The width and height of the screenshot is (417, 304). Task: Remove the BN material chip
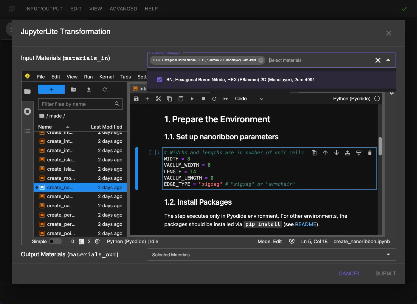[x=261, y=60]
